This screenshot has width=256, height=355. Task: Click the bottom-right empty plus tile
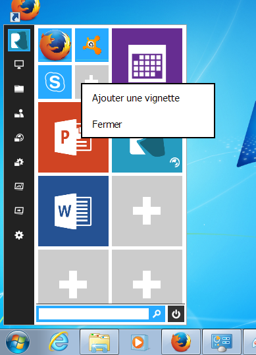pyautogui.click(x=147, y=276)
